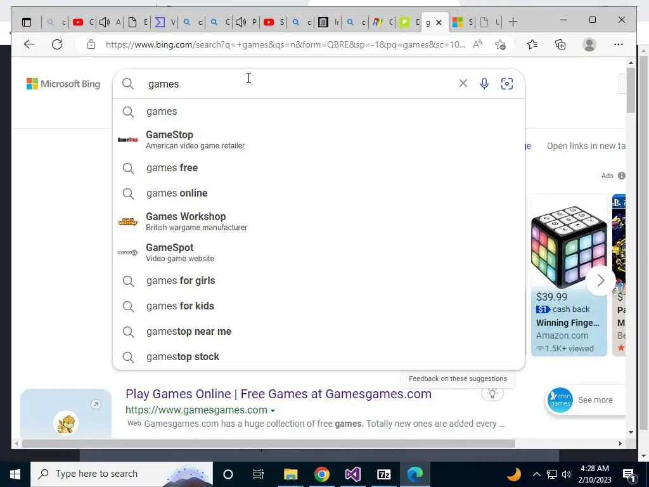Show hidden system tray icons

pos(536,474)
